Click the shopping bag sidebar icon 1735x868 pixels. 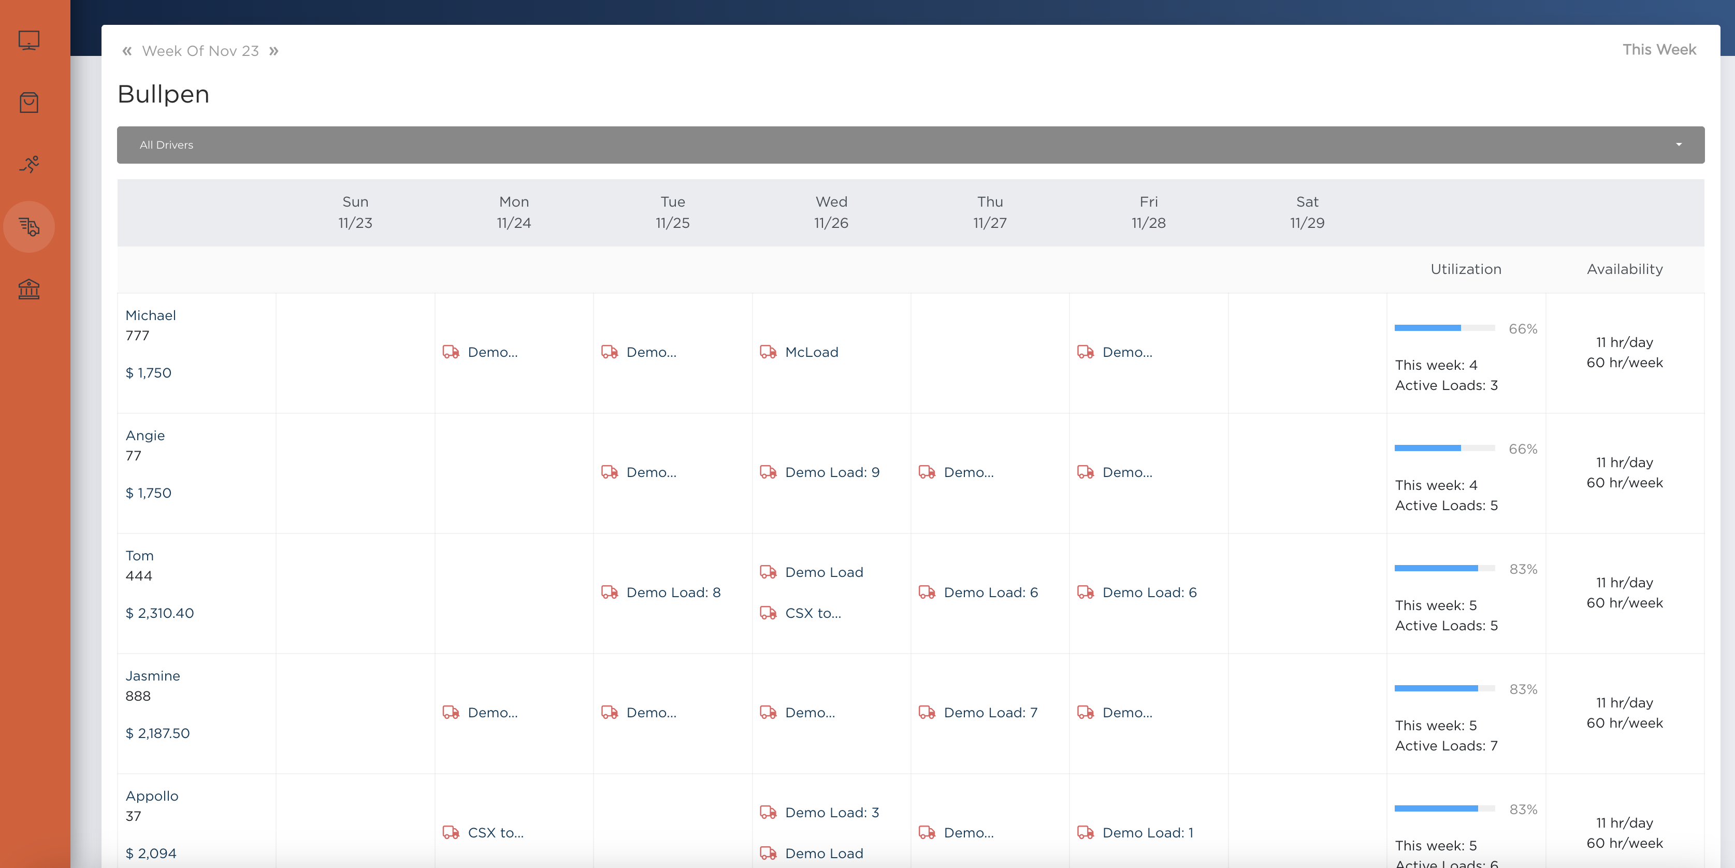tap(29, 103)
